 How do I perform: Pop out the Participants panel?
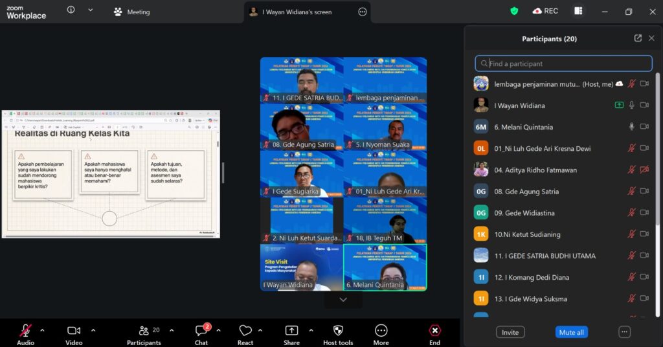pos(638,38)
